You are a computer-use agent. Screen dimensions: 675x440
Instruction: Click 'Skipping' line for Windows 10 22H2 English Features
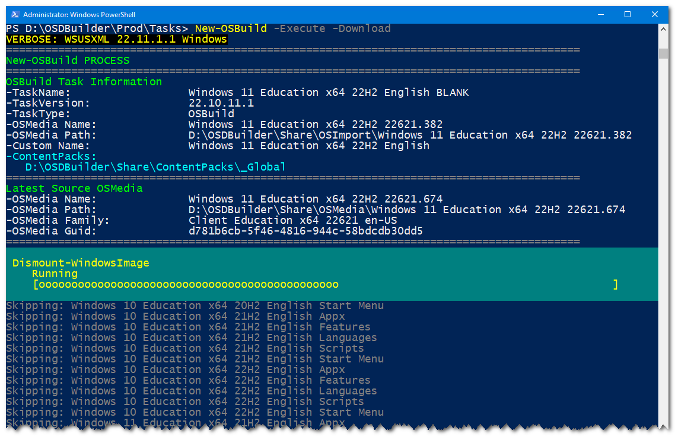click(188, 380)
